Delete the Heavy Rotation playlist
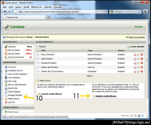The width and height of the screenshot is (151, 125). [x=142, y=54]
